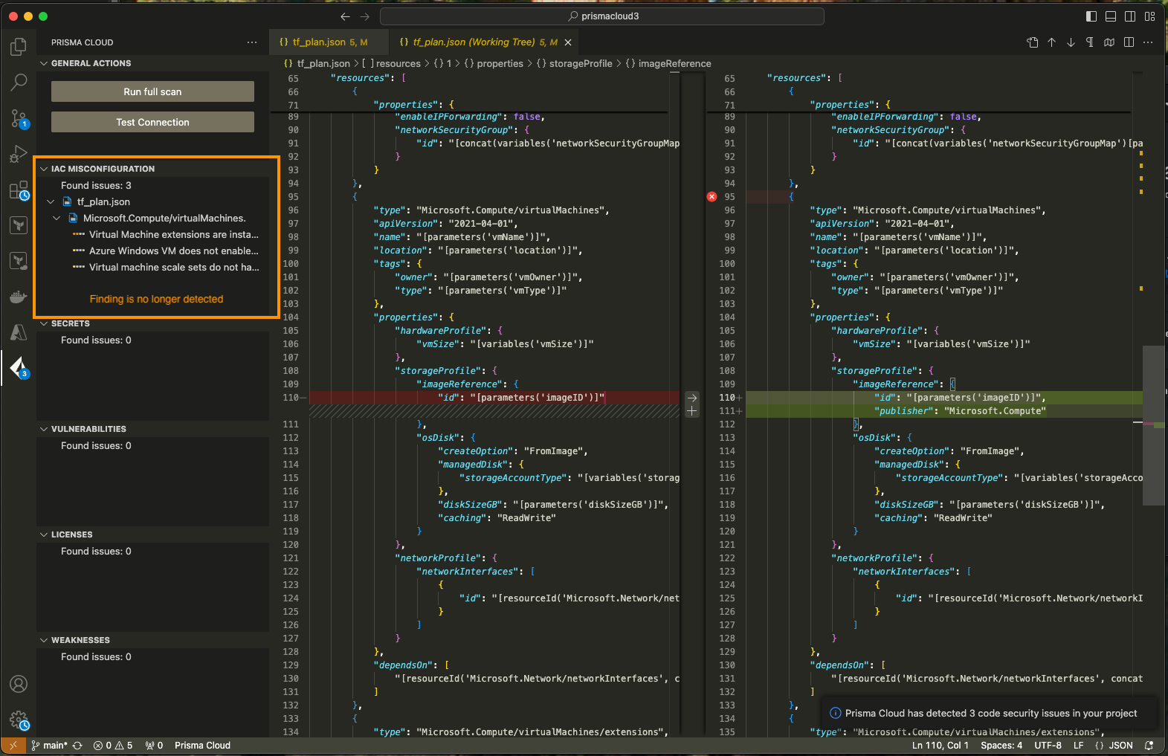Toggle the primary side bar visibility

point(1091,16)
